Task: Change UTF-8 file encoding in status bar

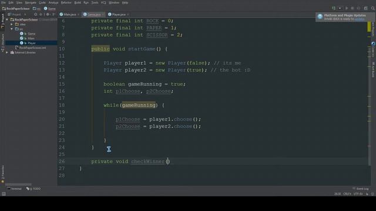Action: coord(358,194)
